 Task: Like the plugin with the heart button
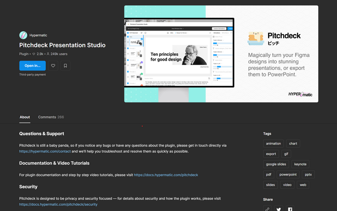tap(53, 66)
